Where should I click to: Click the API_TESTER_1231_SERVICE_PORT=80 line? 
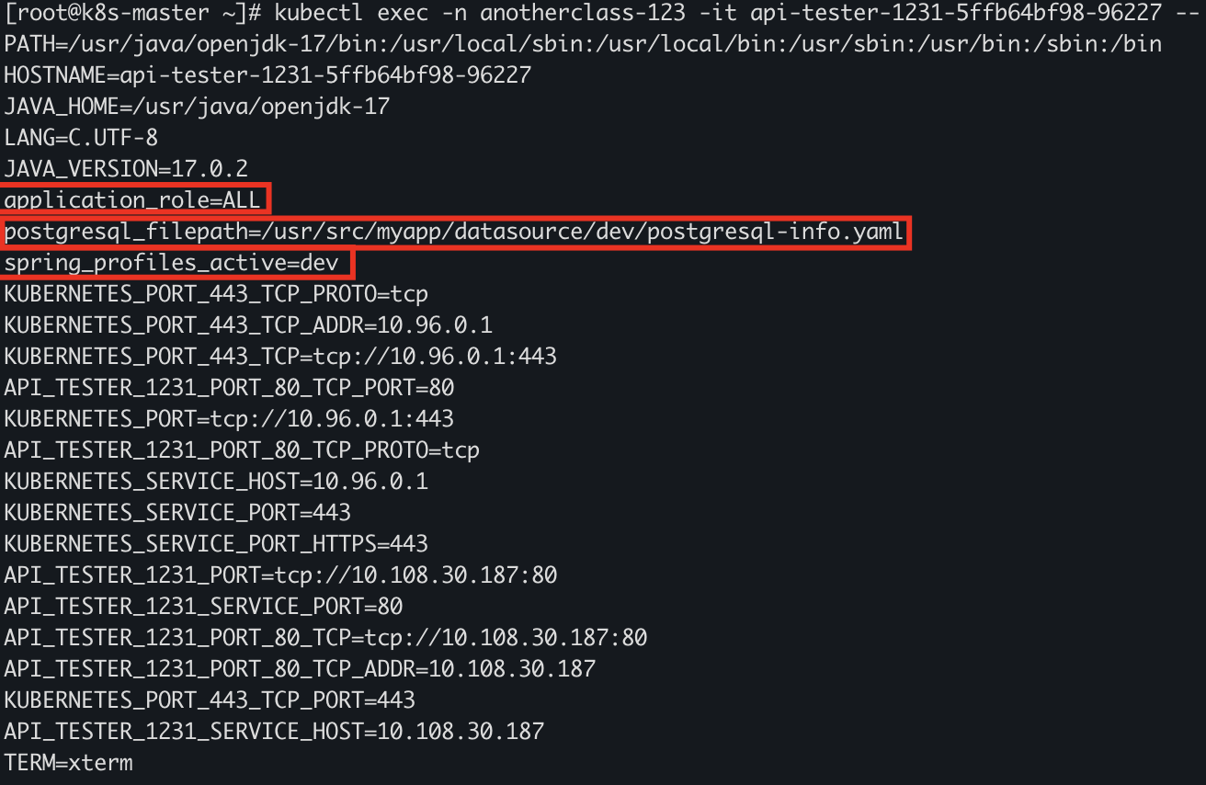[x=203, y=607]
